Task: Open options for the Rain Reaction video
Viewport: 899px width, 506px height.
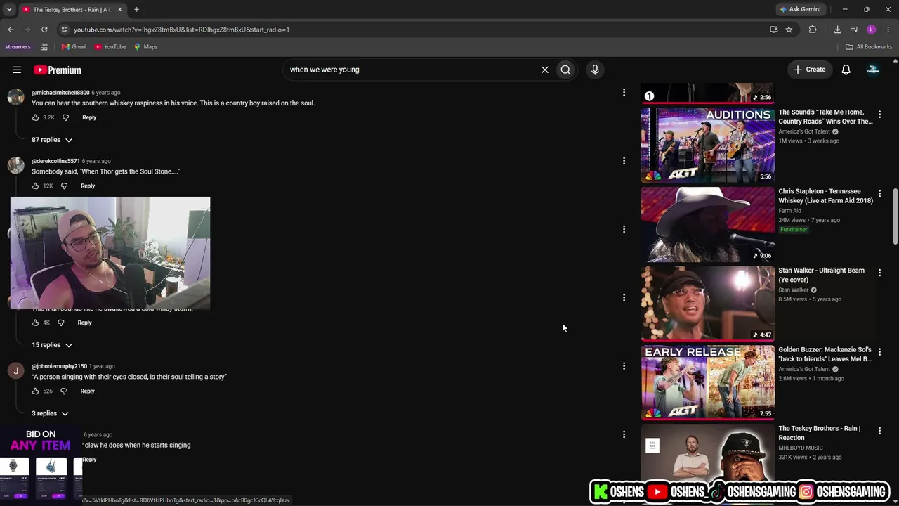Action: click(x=879, y=431)
